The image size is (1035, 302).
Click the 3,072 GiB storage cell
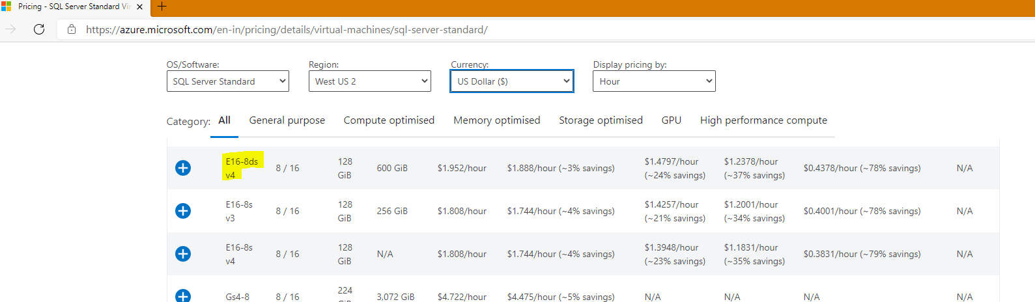click(395, 297)
